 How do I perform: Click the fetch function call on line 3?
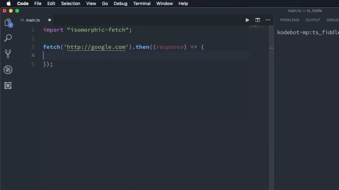click(51, 47)
